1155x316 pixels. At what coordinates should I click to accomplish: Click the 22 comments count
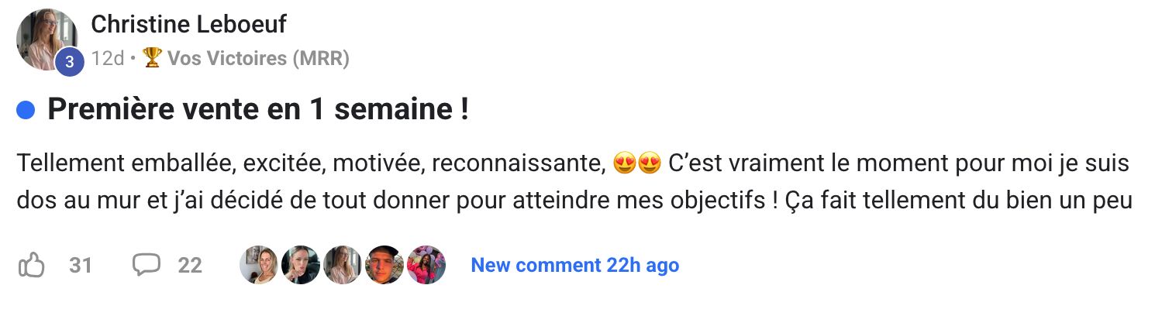190,266
